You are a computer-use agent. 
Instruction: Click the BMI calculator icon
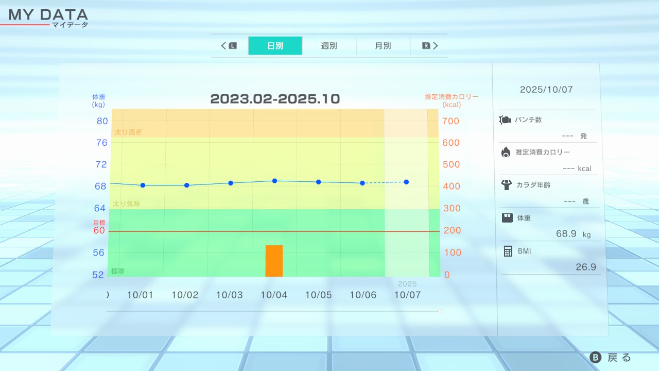coord(508,251)
